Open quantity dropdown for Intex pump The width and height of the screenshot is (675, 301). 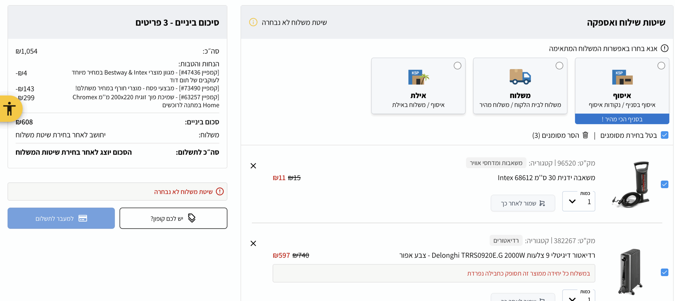(578, 201)
